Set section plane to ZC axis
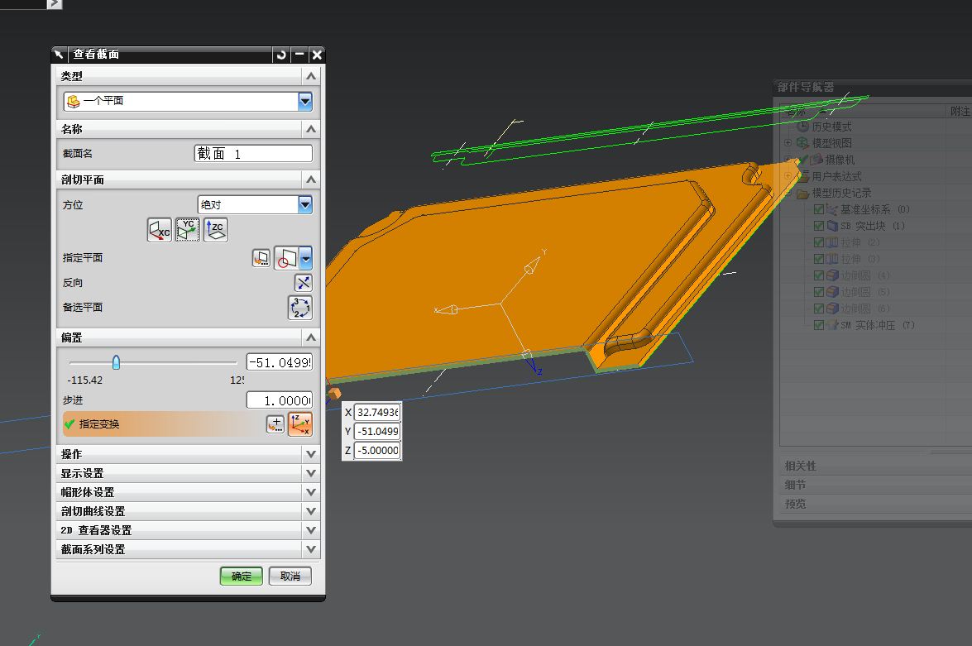This screenshot has width=972, height=646. point(216,230)
